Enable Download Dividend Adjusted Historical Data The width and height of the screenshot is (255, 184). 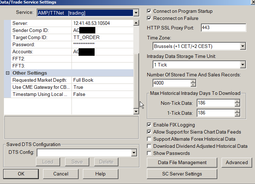coord(149,146)
